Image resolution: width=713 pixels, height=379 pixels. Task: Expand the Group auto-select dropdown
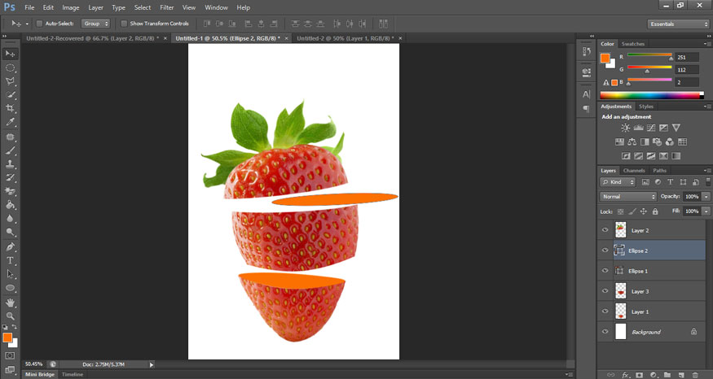click(x=96, y=24)
